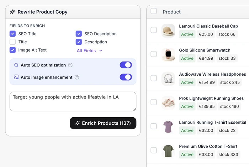The width and height of the screenshot is (249, 167).
Task: Click the Enrich Products (137) button
Action: [x=103, y=123]
